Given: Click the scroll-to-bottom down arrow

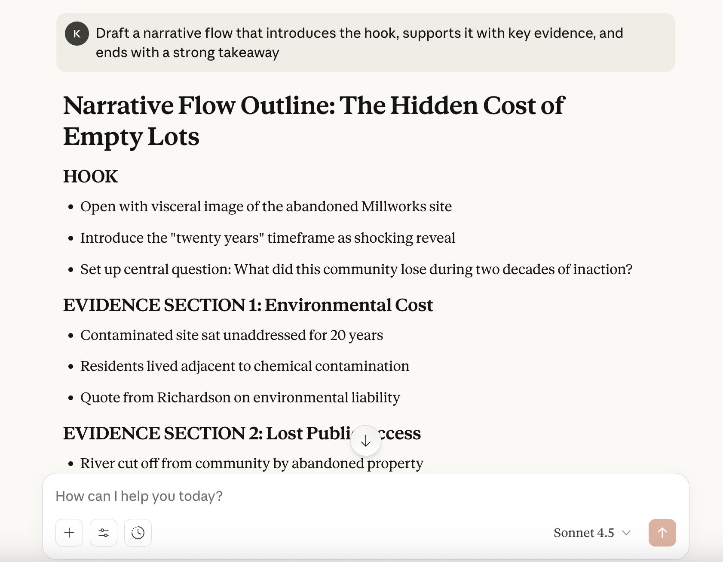Looking at the screenshot, I should tap(366, 441).
